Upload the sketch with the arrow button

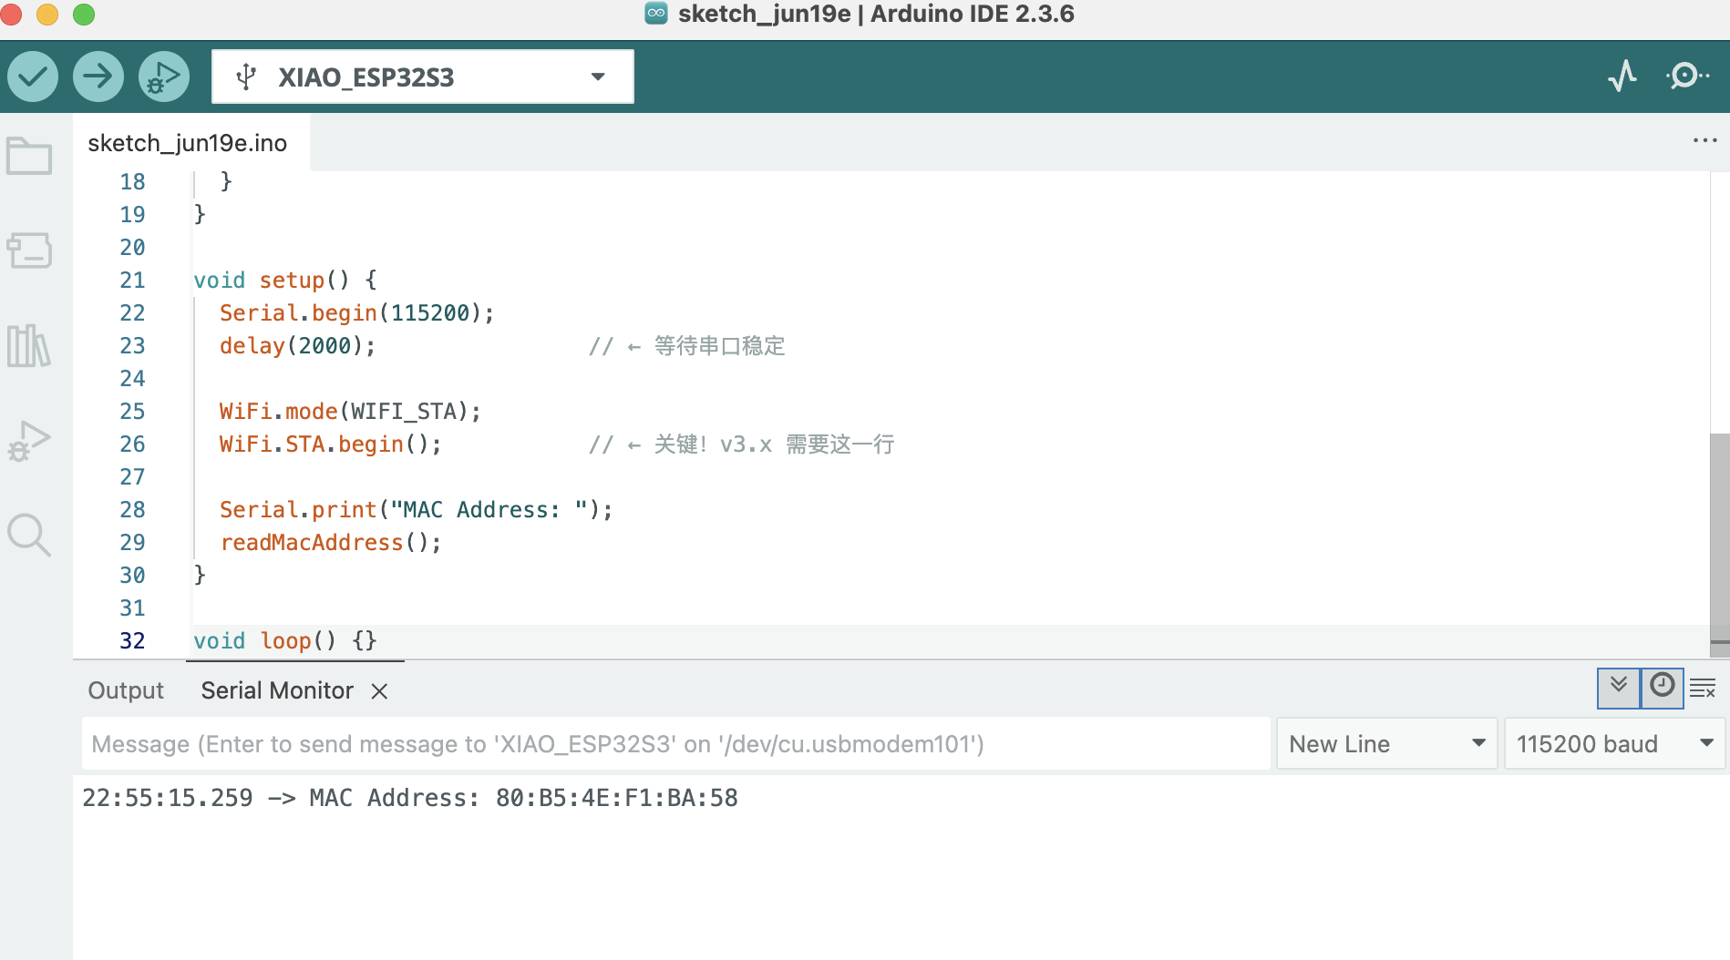click(98, 77)
